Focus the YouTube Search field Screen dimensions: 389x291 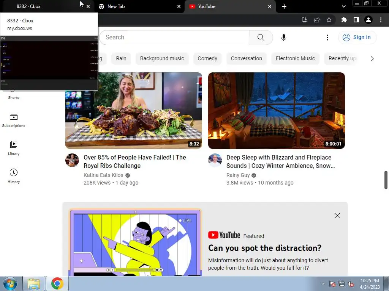174,38
